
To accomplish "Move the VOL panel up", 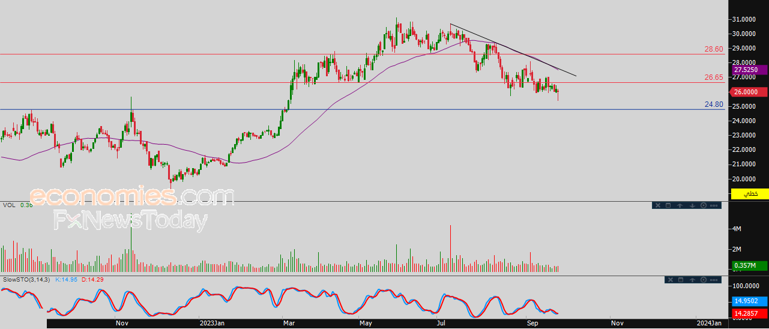I will tap(680, 205).
